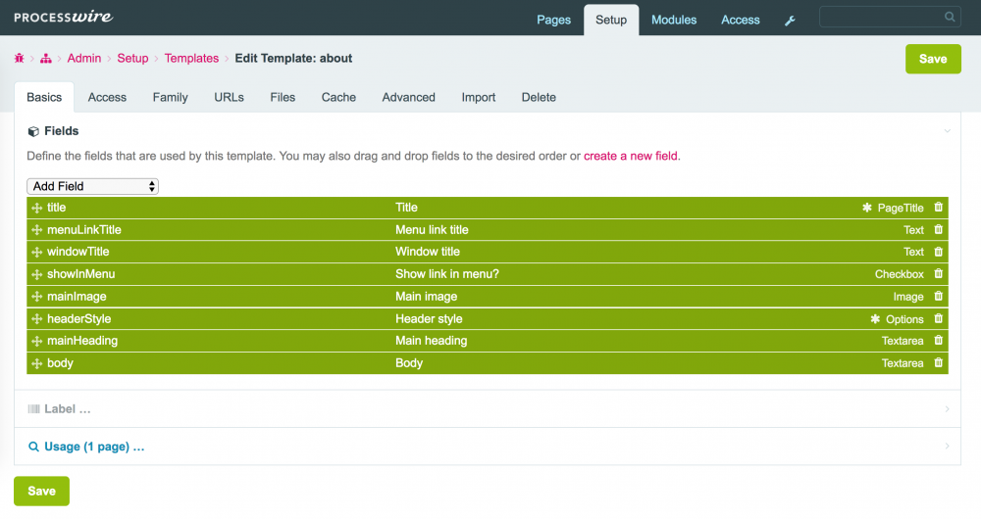The height and width of the screenshot is (519, 981).
Task: Delete the body field using trash icon
Action: [938, 363]
